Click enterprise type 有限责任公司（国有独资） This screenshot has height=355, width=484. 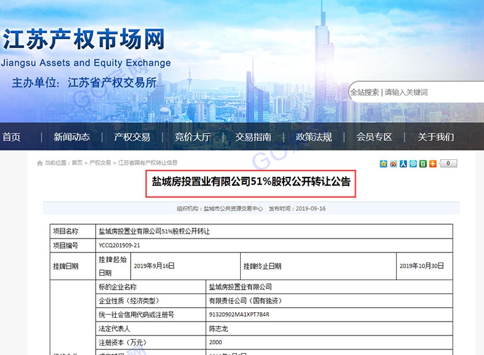245,301
